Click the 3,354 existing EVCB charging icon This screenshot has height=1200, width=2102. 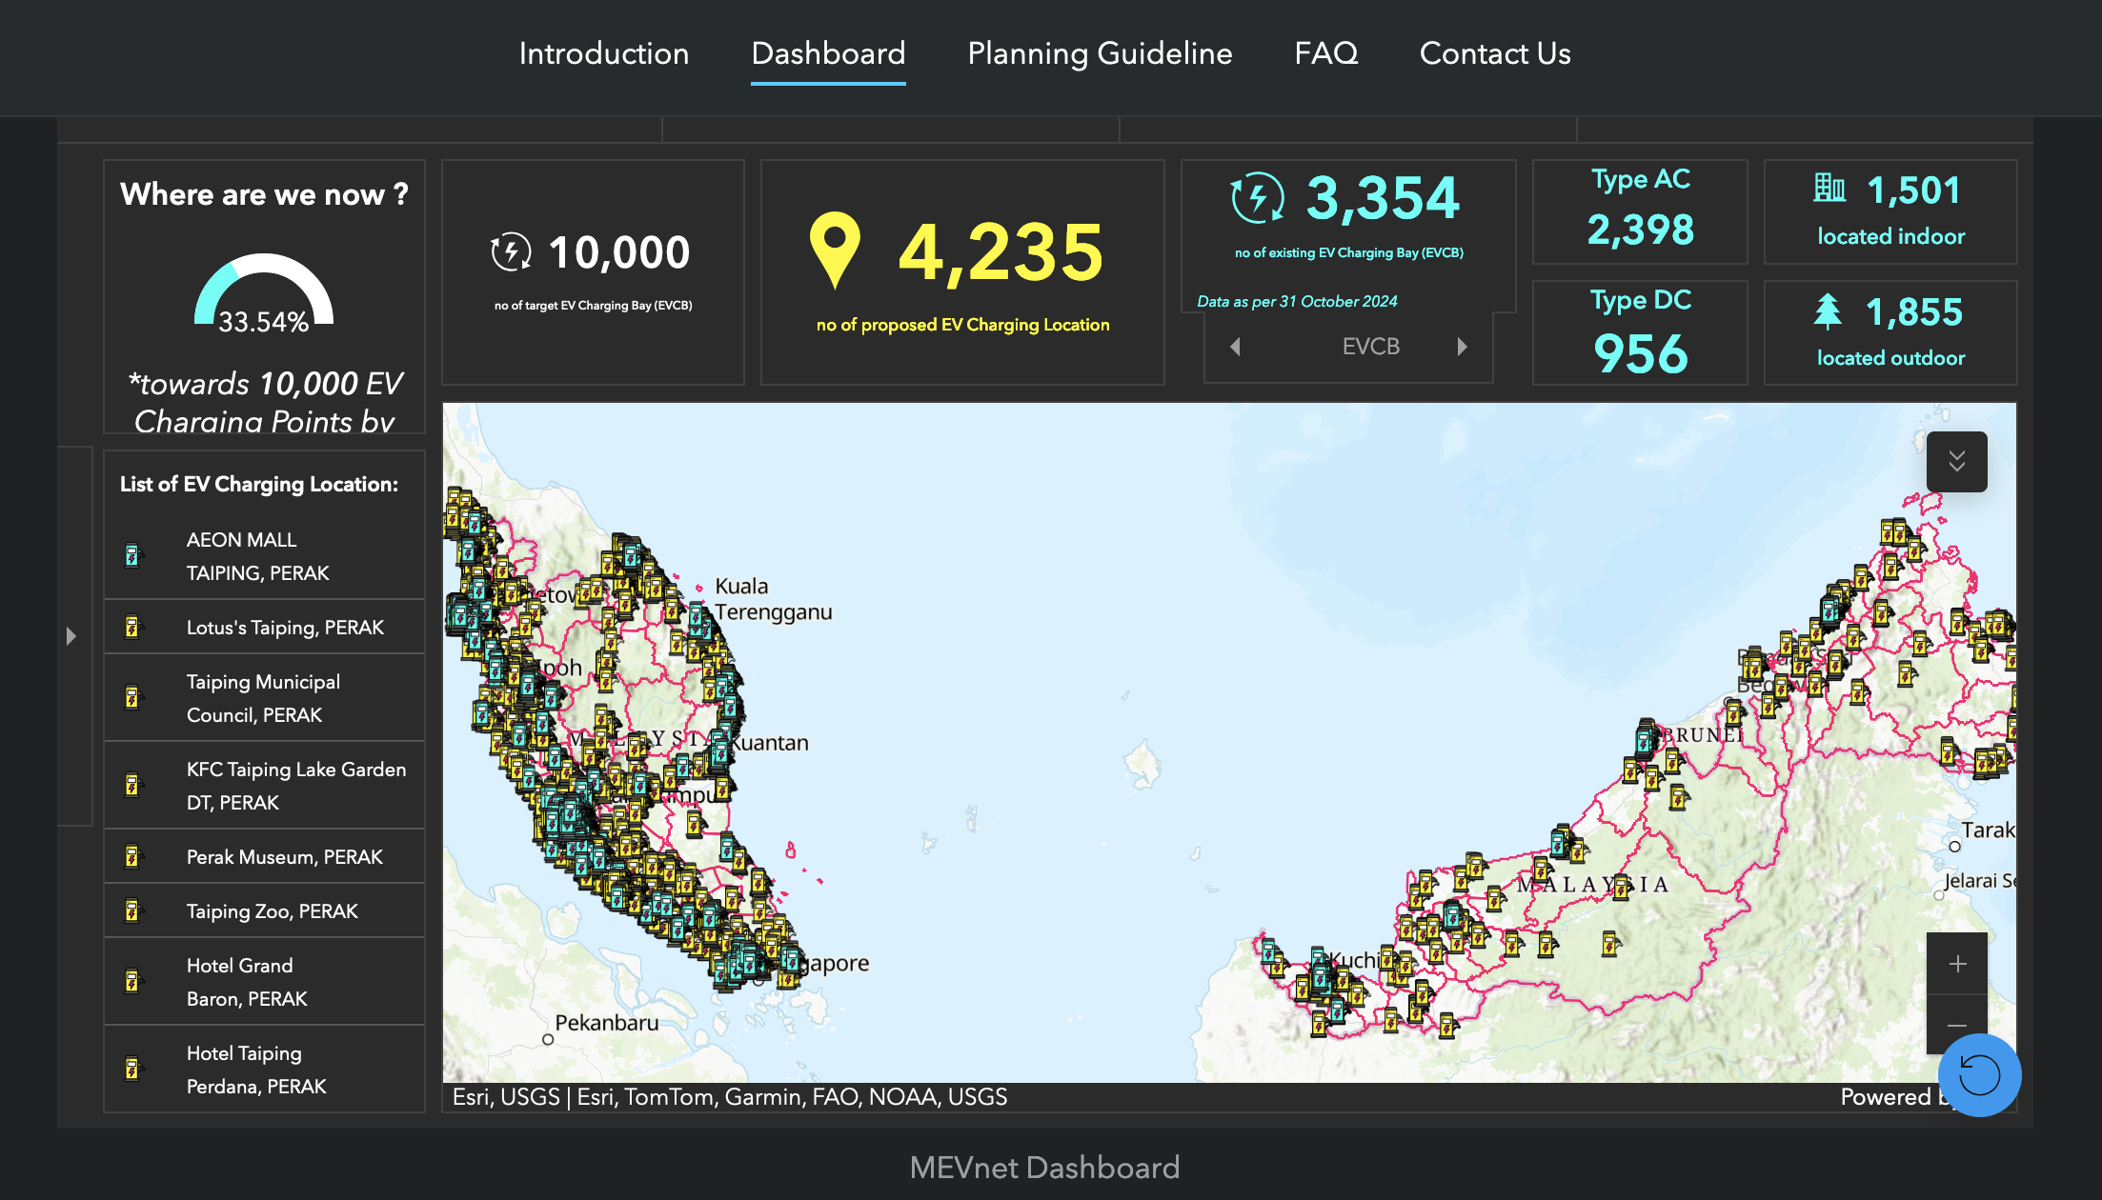tap(1257, 198)
